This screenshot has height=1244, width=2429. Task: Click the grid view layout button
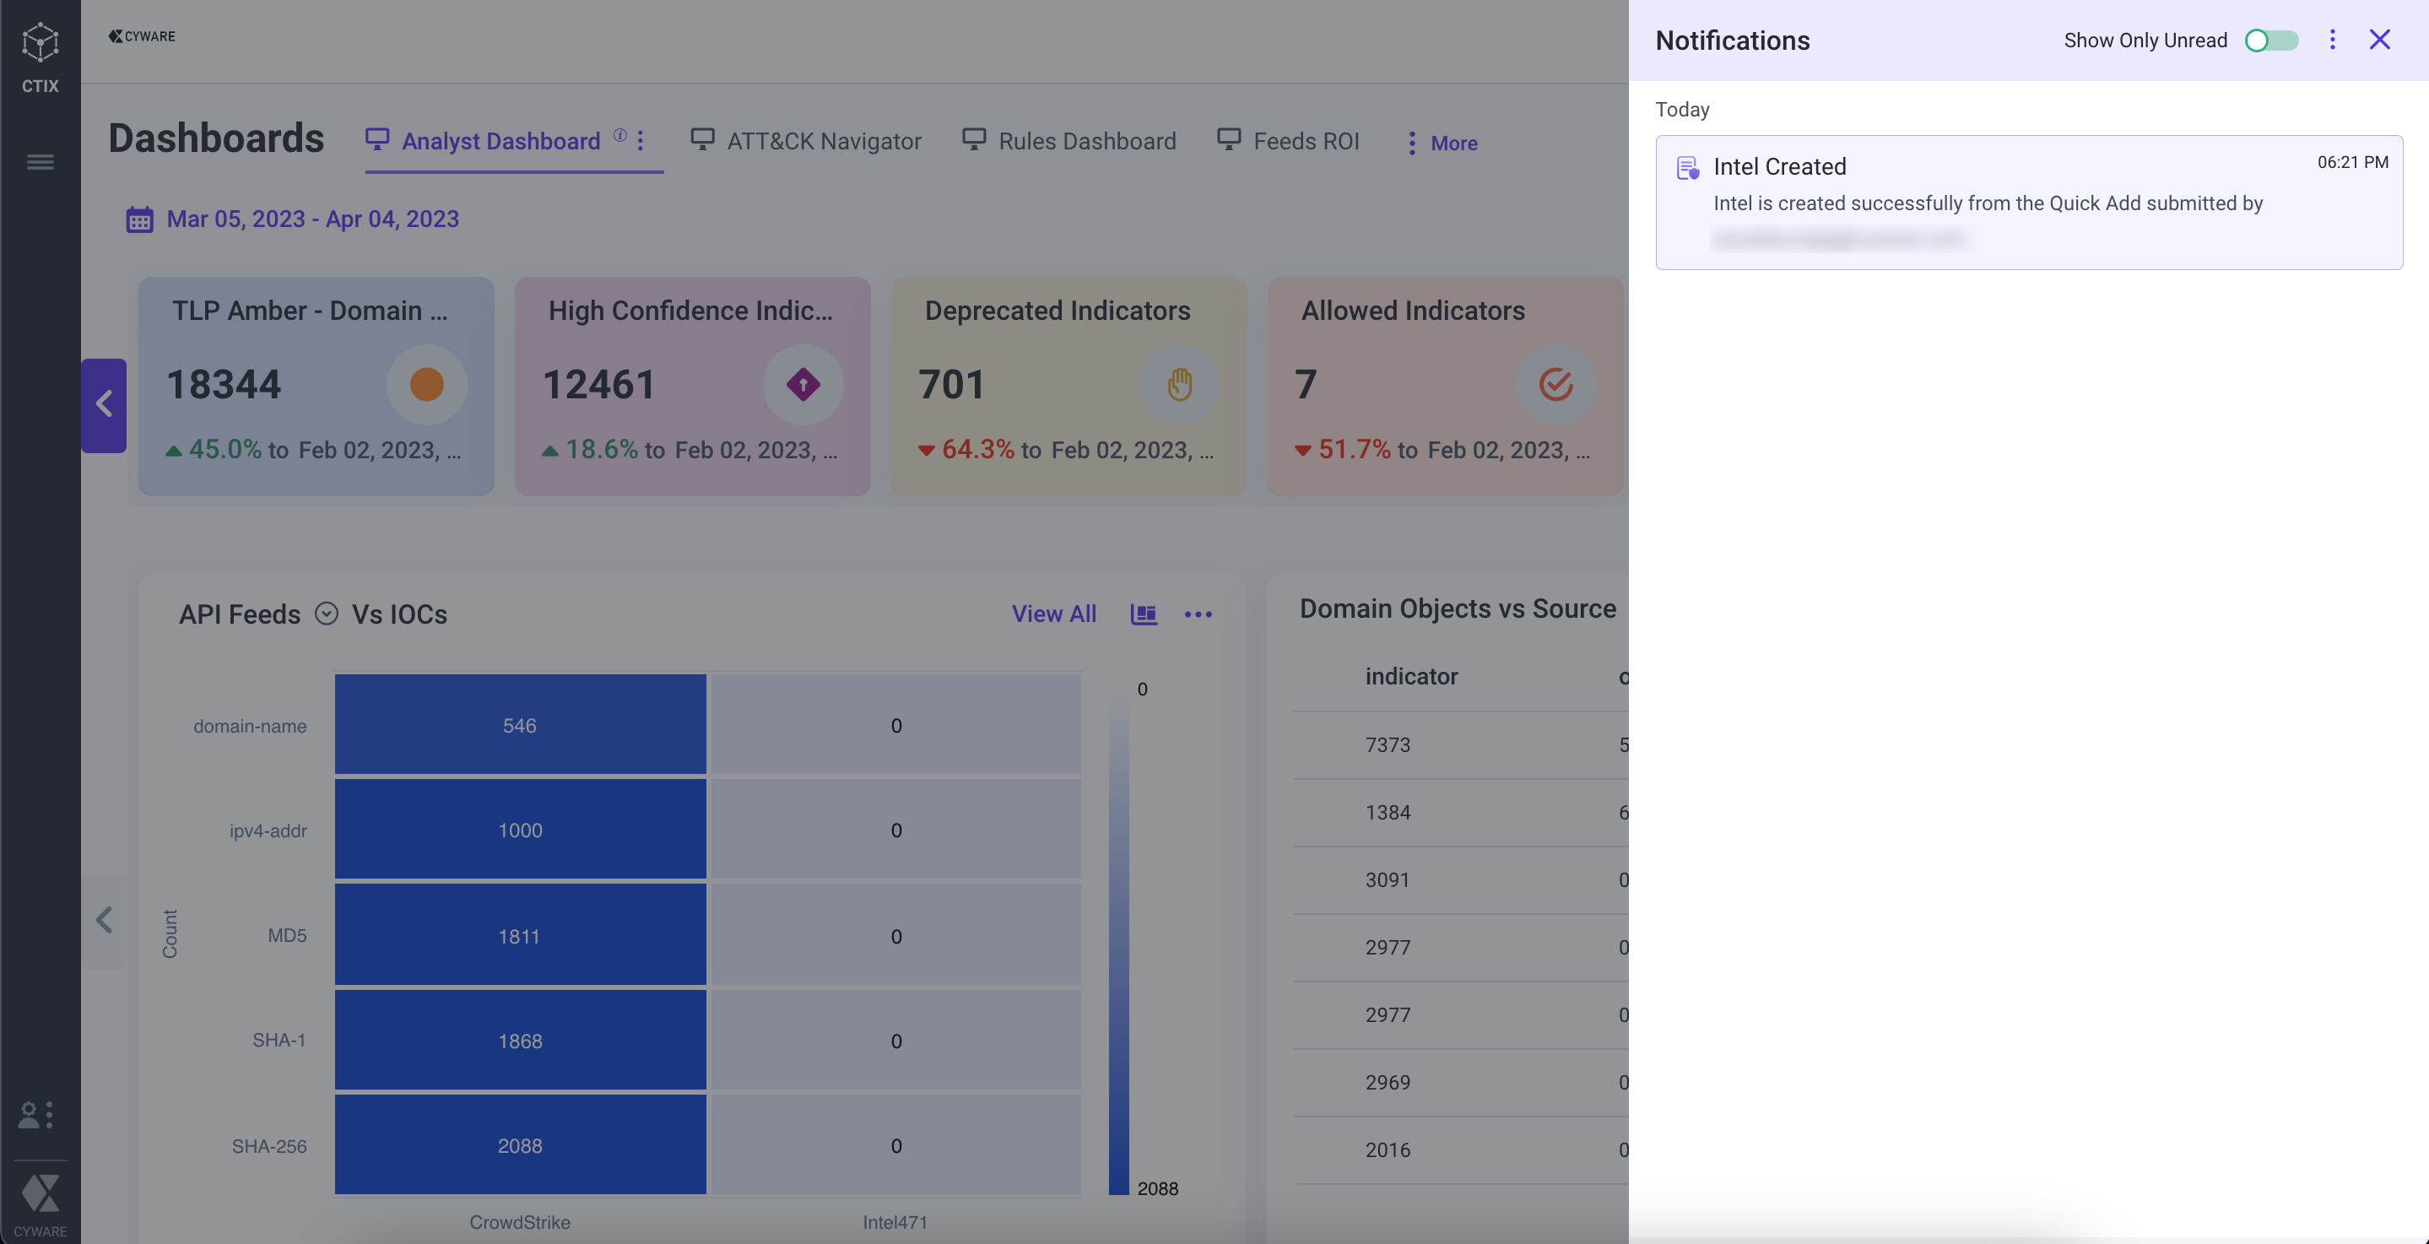pyautogui.click(x=1142, y=614)
